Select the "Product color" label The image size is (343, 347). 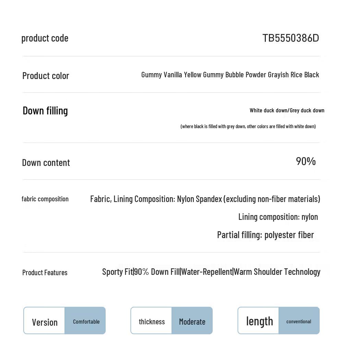coord(46,76)
